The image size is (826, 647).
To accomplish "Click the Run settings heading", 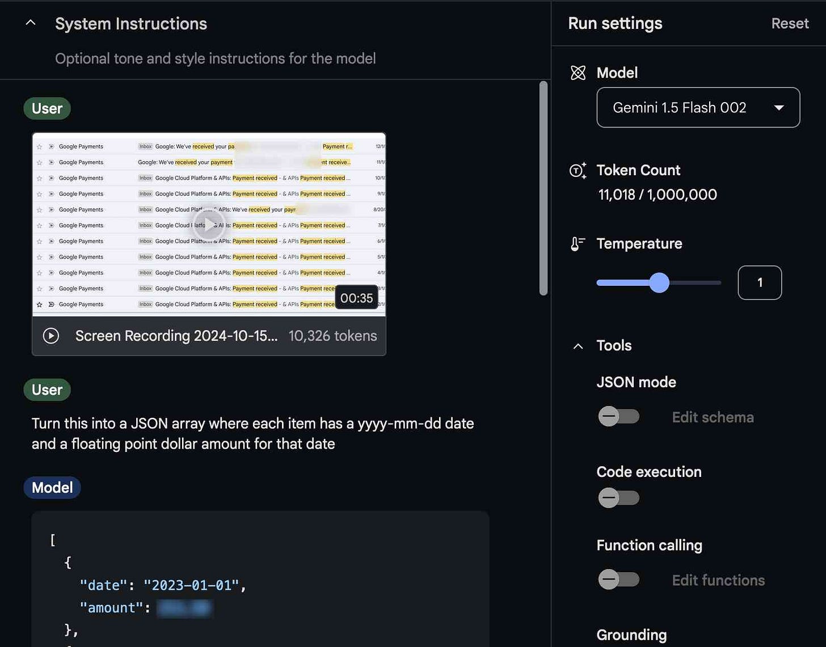I will point(615,23).
